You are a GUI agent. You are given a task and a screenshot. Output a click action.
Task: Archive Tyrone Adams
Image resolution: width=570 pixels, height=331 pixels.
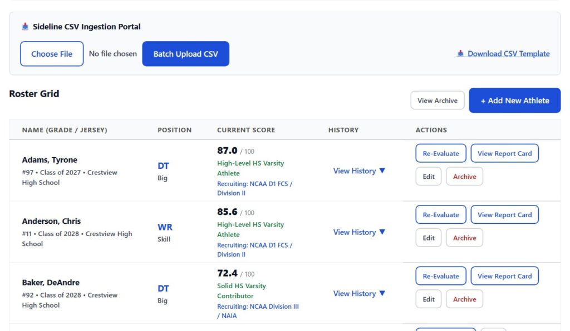pos(464,177)
